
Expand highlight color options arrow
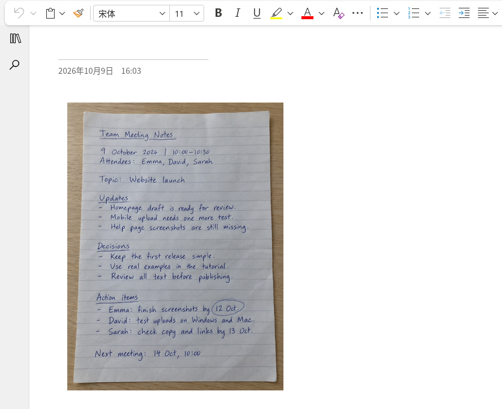(x=291, y=13)
